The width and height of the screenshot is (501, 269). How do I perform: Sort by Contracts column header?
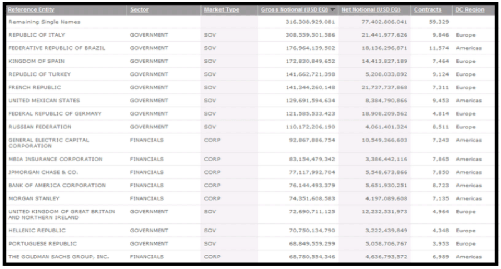(x=428, y=9)
